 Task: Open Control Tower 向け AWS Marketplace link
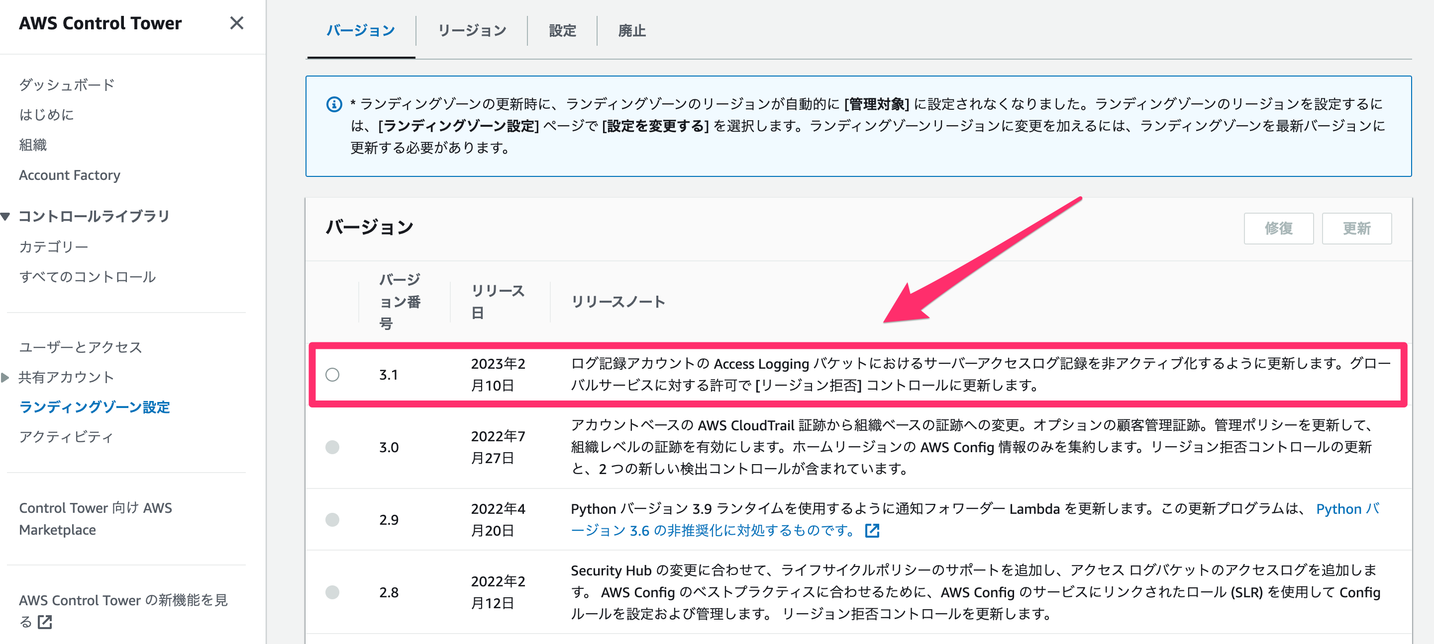pyautogui.click(x=96, y=519)
